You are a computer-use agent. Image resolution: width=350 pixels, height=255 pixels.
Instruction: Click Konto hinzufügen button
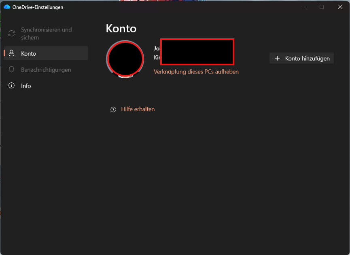[301, 58]
